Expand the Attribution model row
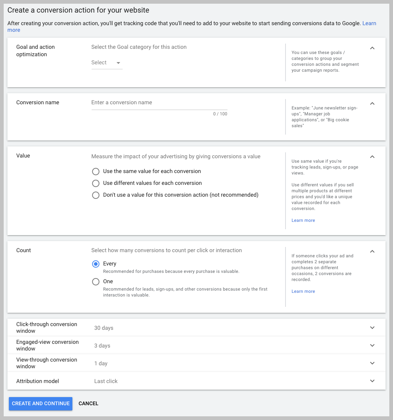Viewport: 393px width, 420px height. pyautogui.click(x=372, y=381)
